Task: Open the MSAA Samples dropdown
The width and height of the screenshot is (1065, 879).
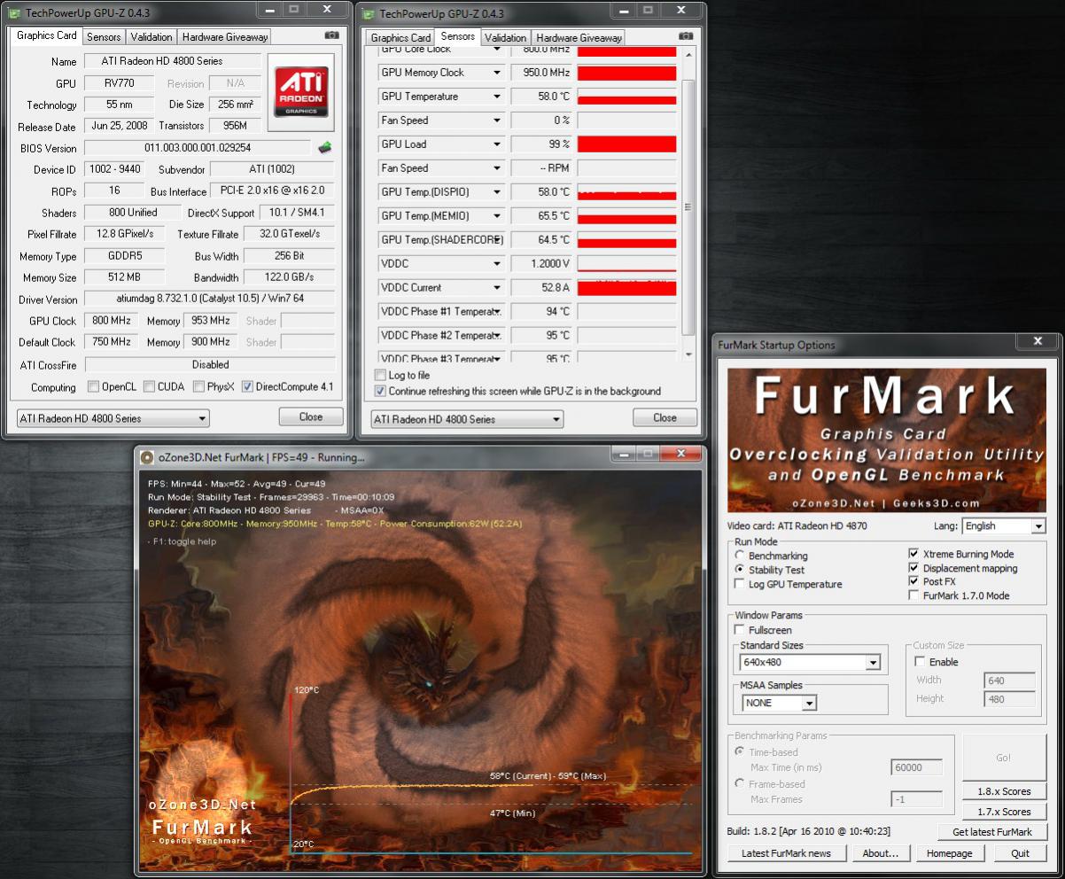Action: pyautogui.click(x=780, y=703)
